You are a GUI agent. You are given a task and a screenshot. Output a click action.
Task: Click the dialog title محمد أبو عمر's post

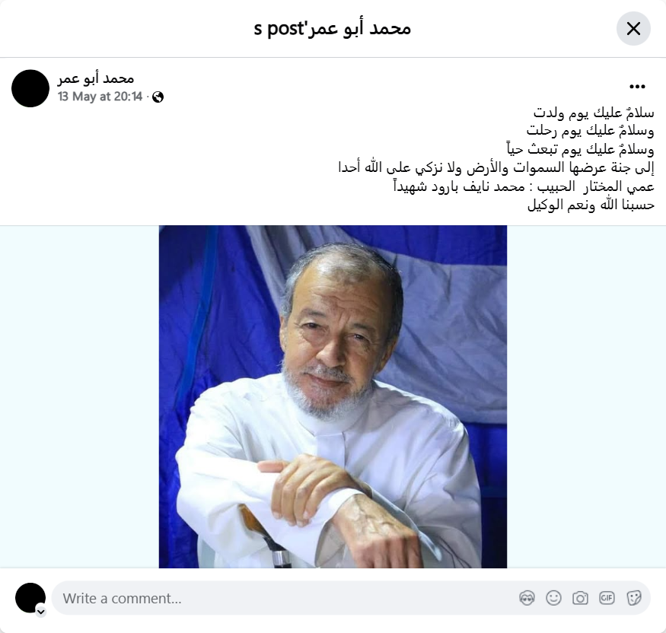[333, 28]
